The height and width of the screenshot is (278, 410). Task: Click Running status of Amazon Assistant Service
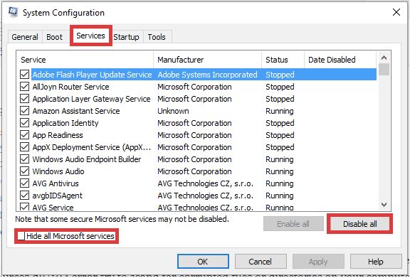[x=280, y=111]
